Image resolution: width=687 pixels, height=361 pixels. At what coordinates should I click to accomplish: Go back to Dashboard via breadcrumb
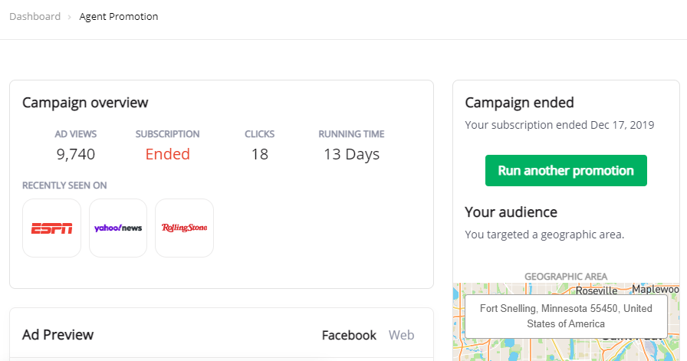click(x=35, y=16)
